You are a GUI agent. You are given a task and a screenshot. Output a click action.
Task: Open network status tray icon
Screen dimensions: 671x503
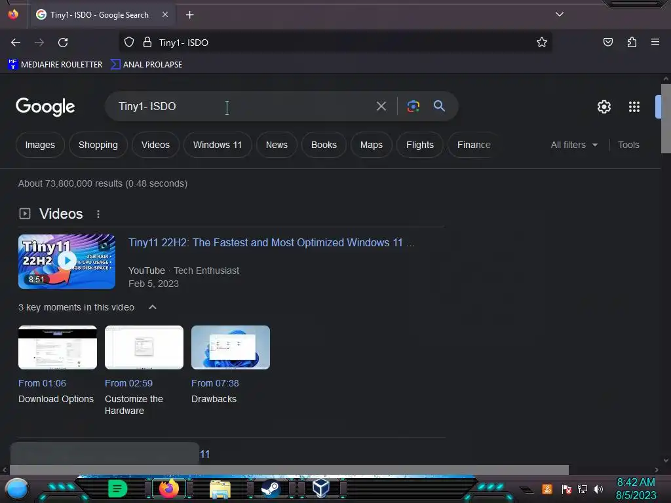tap(583, 489)
